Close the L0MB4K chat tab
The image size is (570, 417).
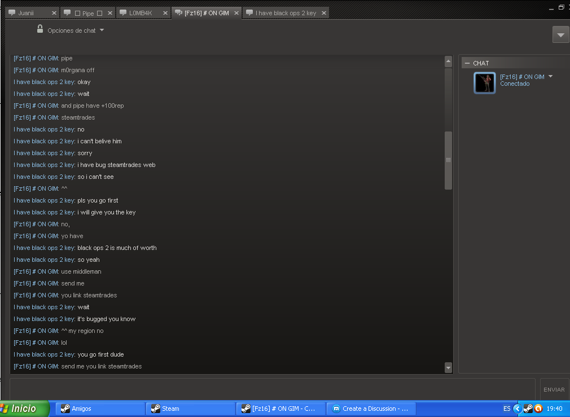[x=165, y=13]
